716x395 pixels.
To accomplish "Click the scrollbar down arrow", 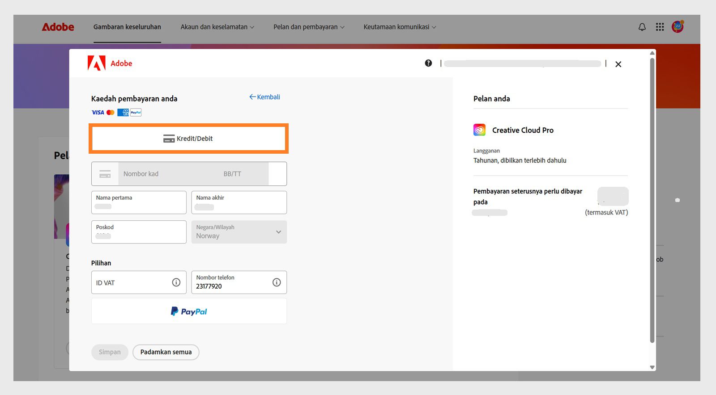I will 652,367.
